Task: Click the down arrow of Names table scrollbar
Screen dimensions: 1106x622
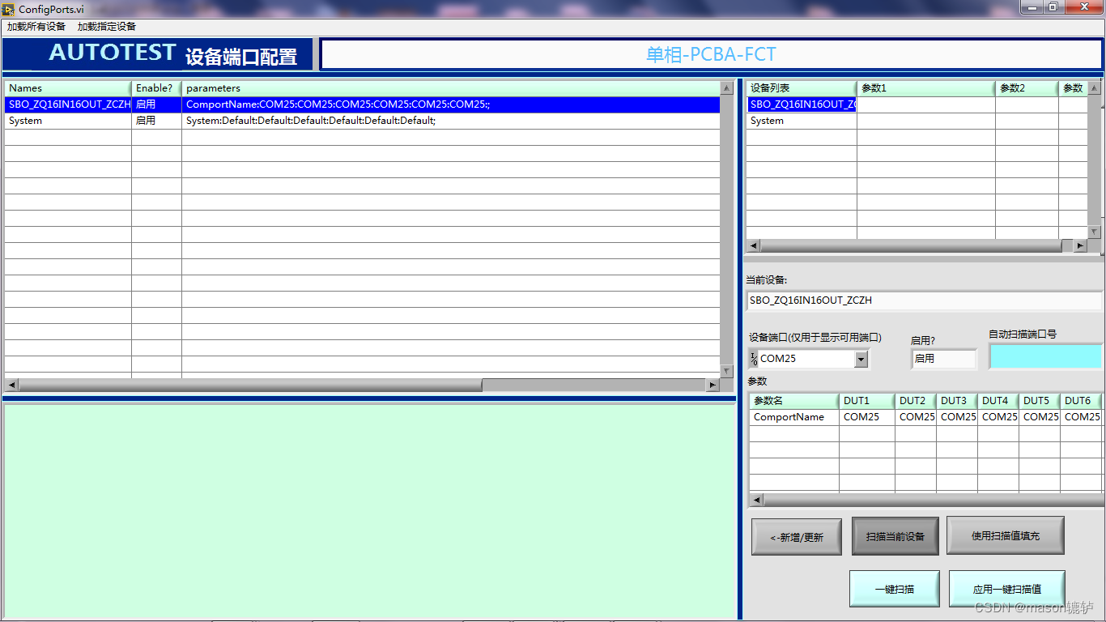Action: coord(726,371)
